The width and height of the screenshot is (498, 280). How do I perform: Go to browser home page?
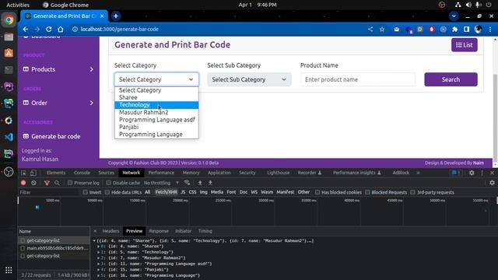point(61,30)
